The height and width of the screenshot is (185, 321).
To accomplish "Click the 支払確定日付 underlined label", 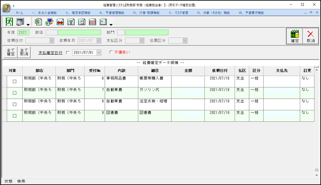I will point(50,53).
